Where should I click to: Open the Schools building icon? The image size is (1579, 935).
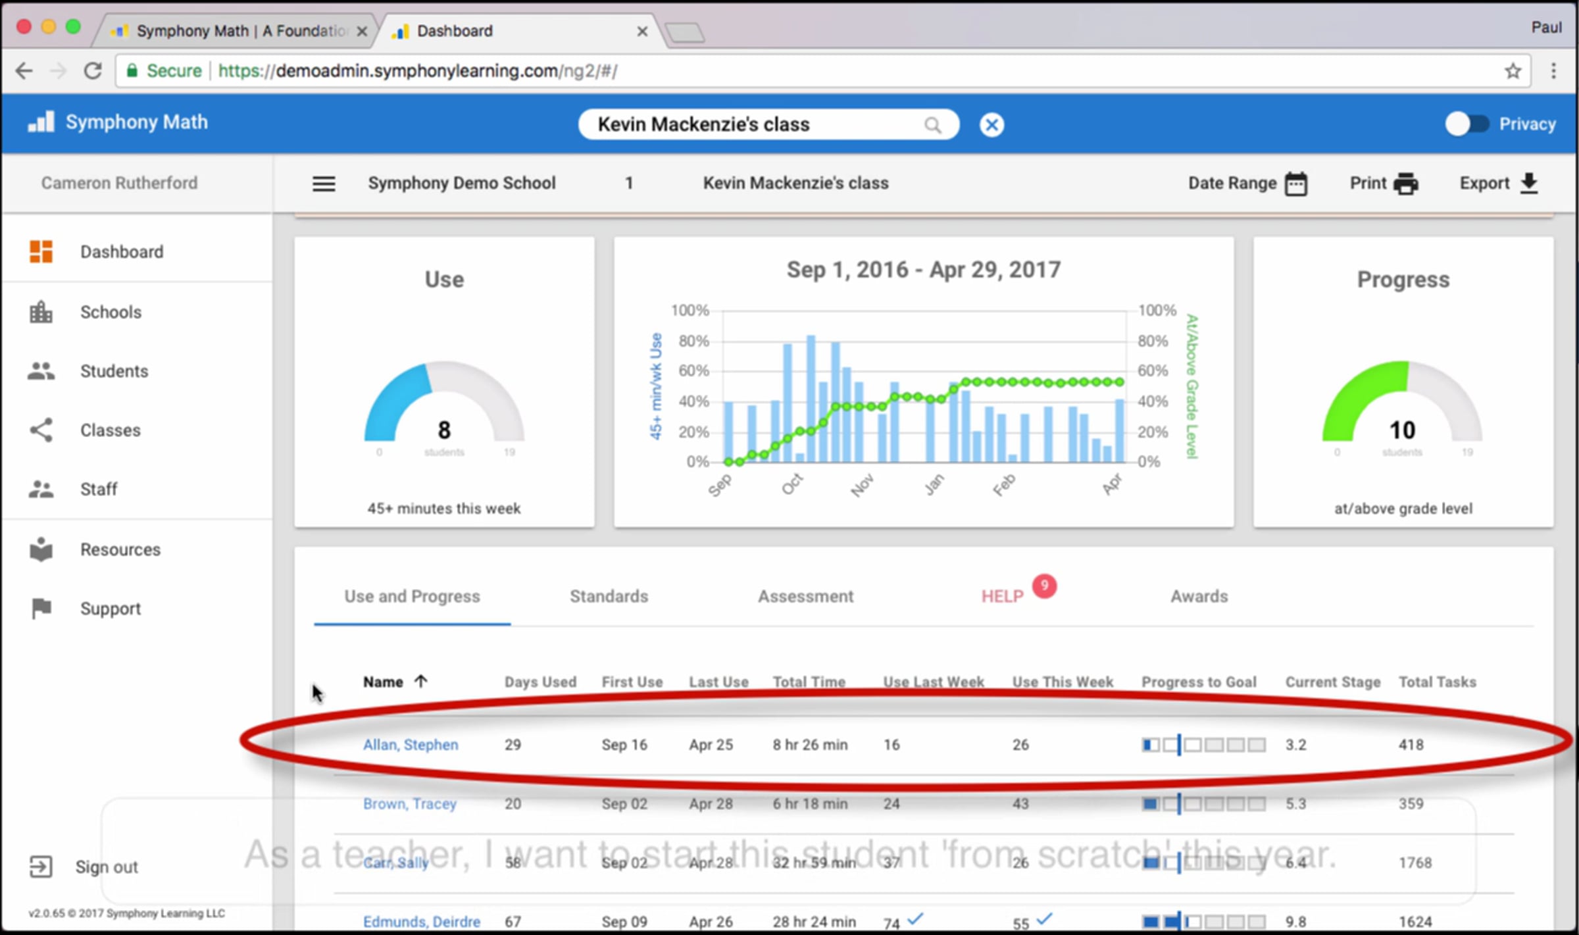(x=41, y=312)
